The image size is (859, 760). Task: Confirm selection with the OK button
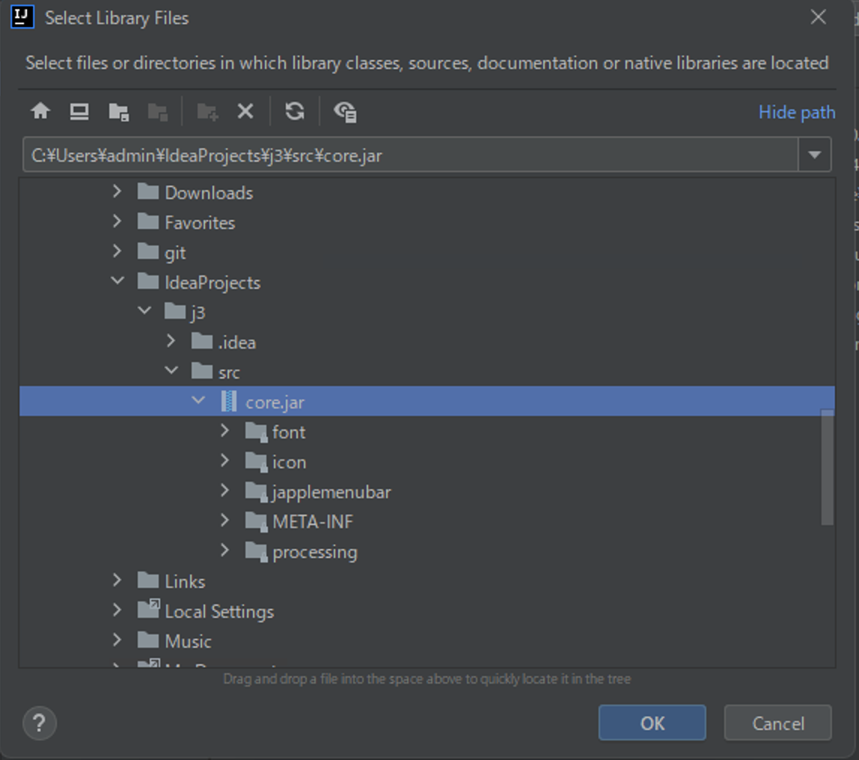tap(652, 723)
